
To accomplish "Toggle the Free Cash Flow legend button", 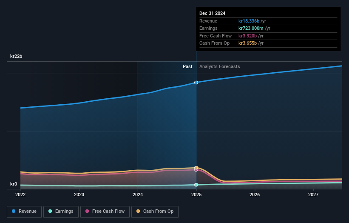I will click(105, 212).
